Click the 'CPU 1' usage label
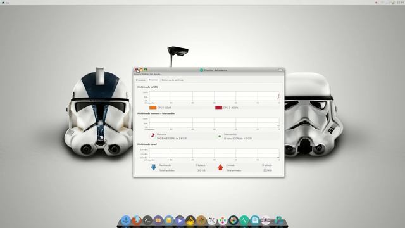This screenshot has height=228, width=405. pyautogui.click(x=165, y=108)
